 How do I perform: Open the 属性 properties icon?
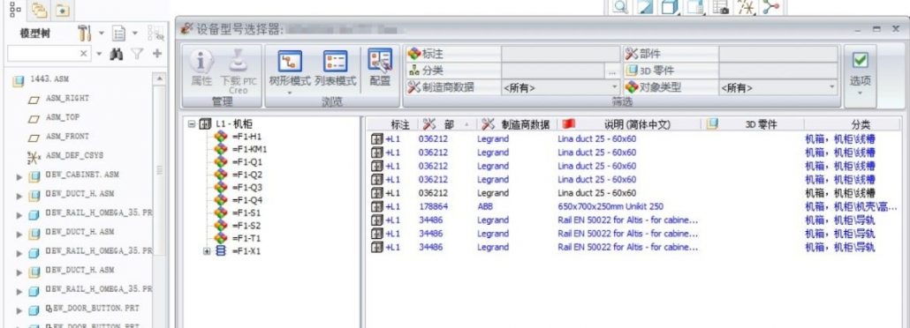[201, 69]
